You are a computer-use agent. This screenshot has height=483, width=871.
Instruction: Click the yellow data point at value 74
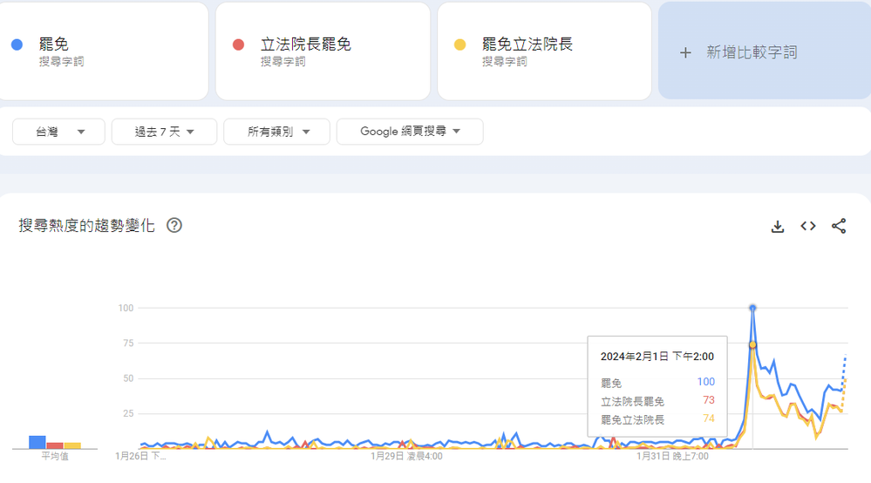pos(752,344)
